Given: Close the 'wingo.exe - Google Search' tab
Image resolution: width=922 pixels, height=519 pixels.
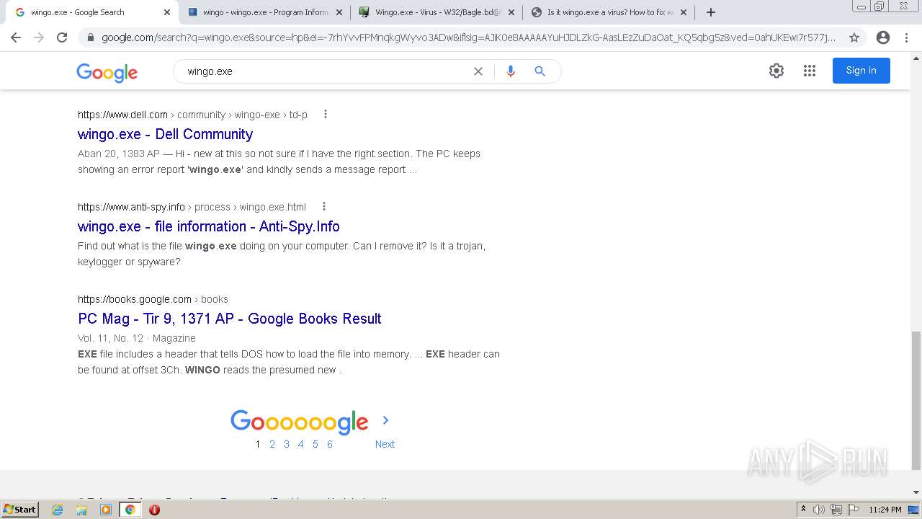Looking at the screenshot, I should 167,12.
